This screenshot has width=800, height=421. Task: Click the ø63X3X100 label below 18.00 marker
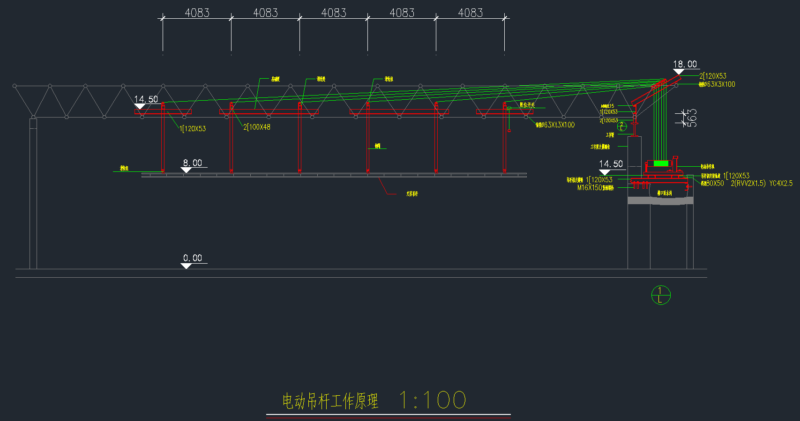point(720,84)
